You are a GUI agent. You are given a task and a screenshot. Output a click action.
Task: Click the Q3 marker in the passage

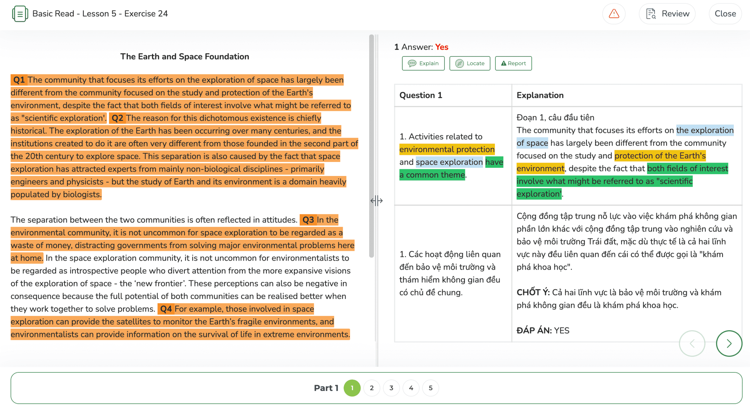(308, 220)
